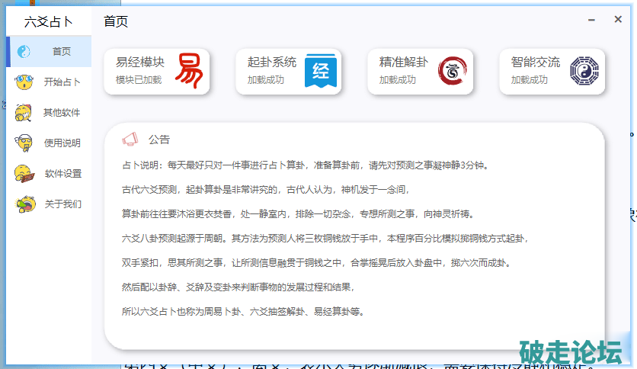Click the emoji icon beside 软件设置
Viewport: 637px width, 369px height.
[24, 174]
